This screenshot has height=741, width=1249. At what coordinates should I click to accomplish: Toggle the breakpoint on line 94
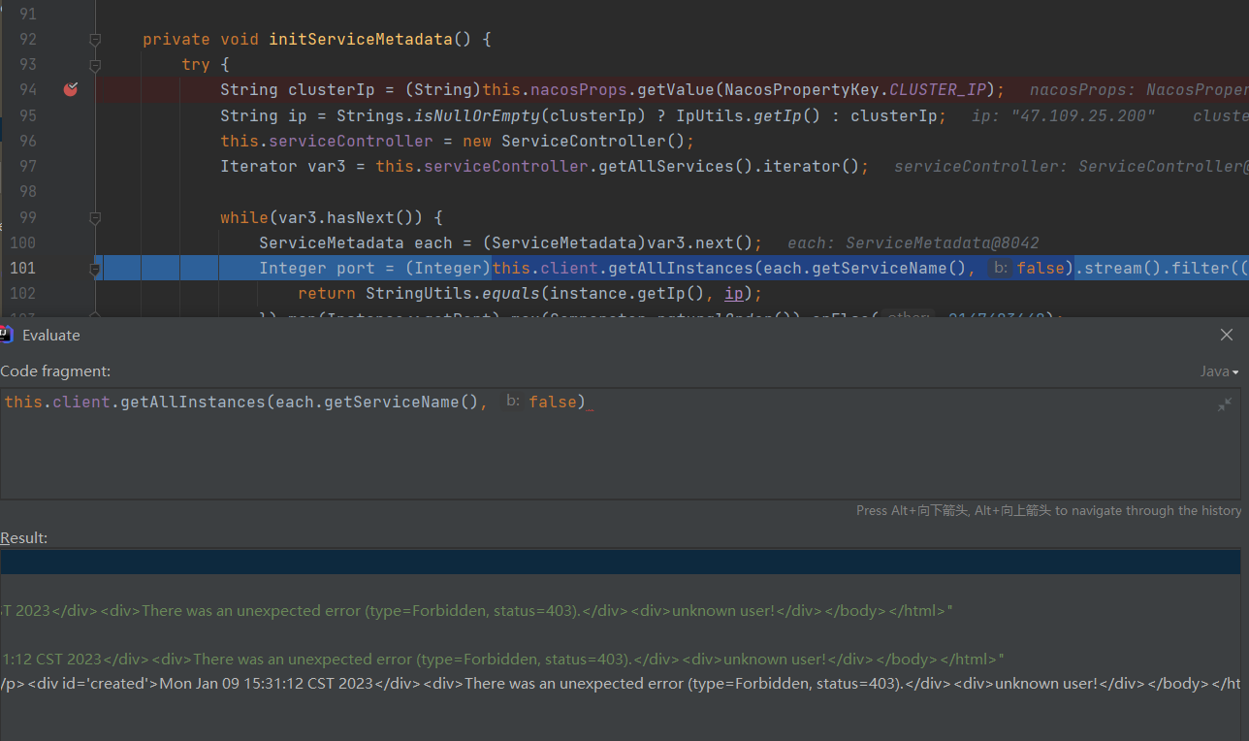pos(70,90)
